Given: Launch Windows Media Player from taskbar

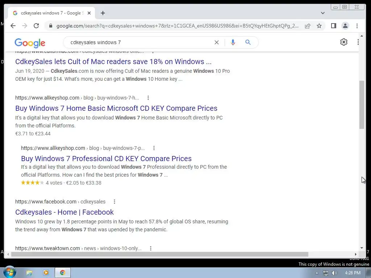Looking at the screenshot, I should pos(46,273).
